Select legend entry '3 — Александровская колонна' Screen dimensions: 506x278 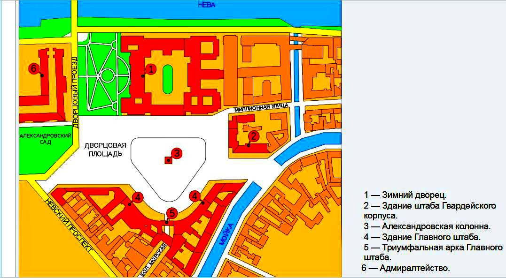pyautogui.click(x=427, y=226)
